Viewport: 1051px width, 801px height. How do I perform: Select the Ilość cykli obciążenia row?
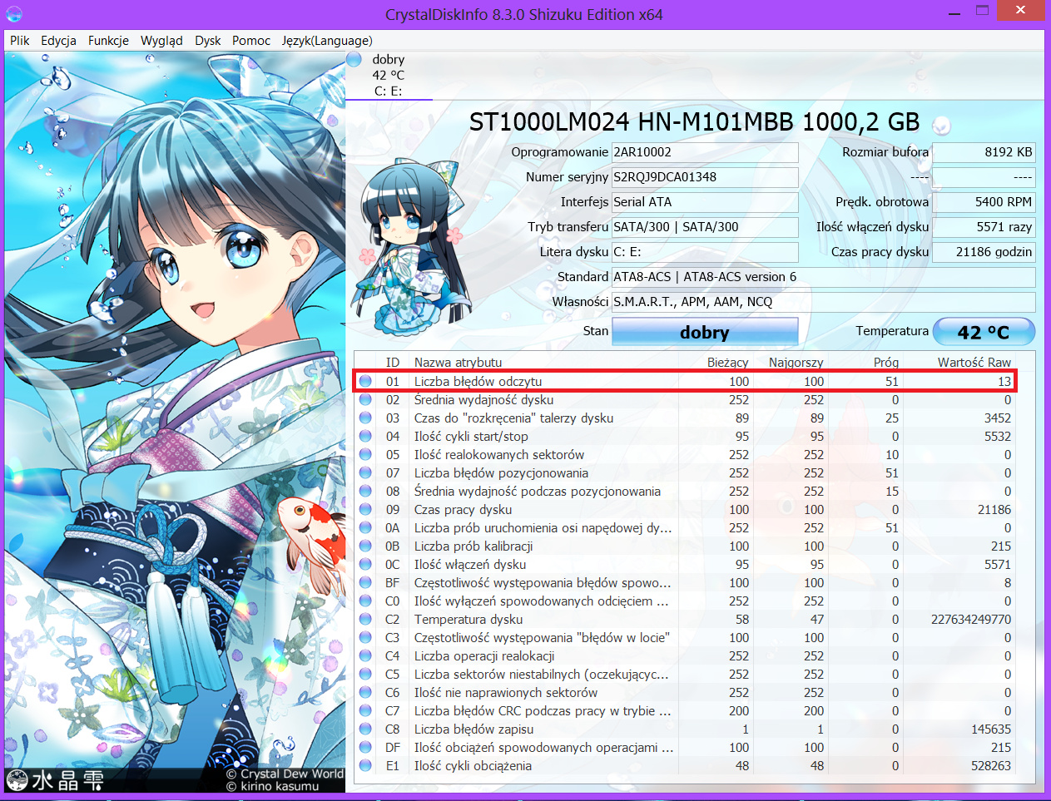pos(685,765)
